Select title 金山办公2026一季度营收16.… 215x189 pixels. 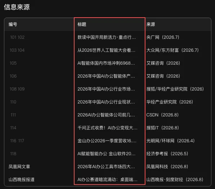tap(107, 141)
